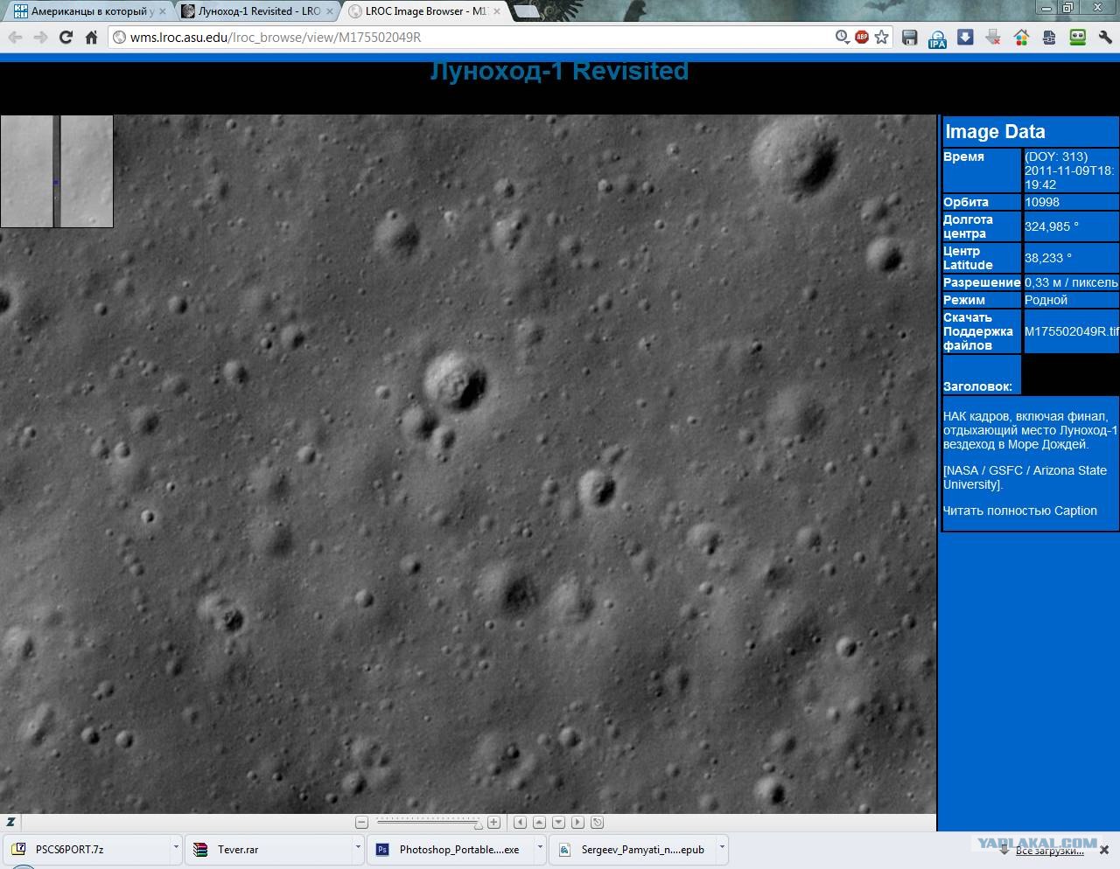Viewport: 1120px width, 869px height.
Task: Expand the PSCS6PORT.7z download options arrow
Action: coord(176,847)
